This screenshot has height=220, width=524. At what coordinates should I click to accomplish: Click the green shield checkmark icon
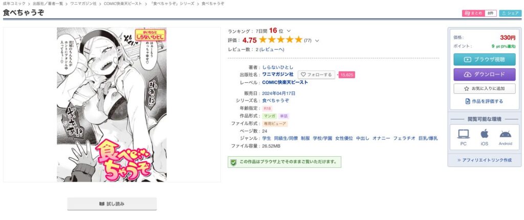(x=233, y=162)
